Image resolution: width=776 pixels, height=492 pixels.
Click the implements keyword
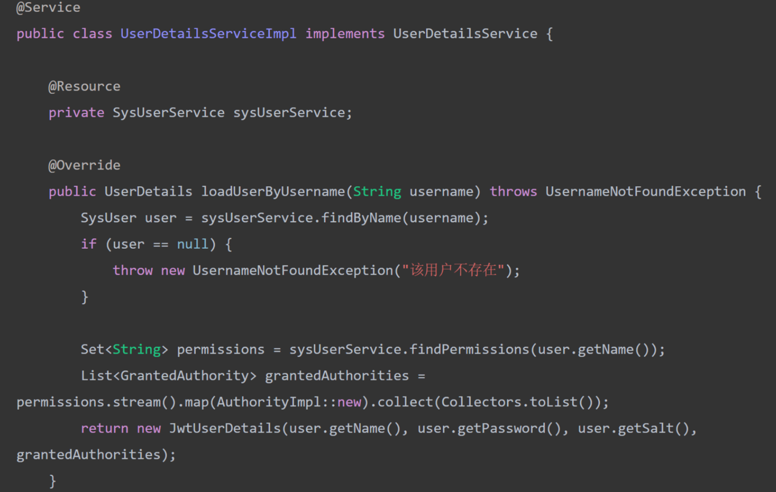click(345, 34)
